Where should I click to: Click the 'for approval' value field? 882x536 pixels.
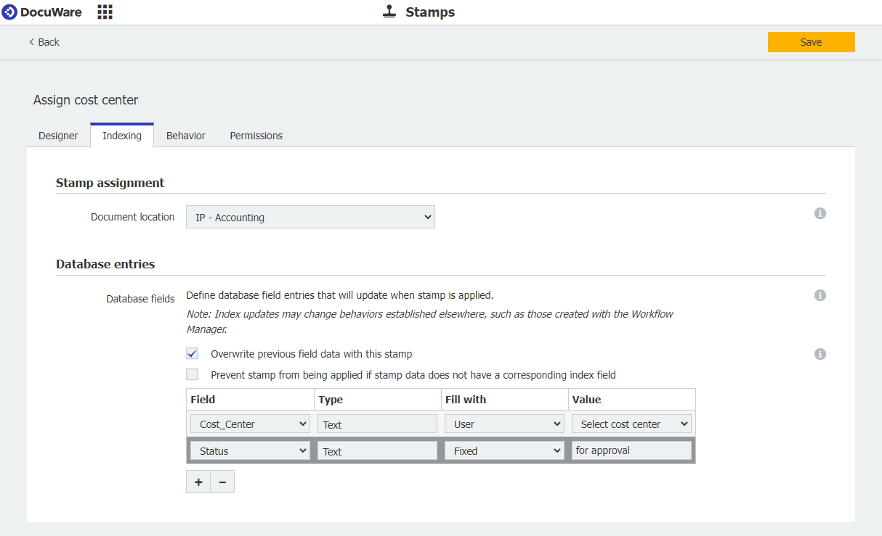(631, 451)
